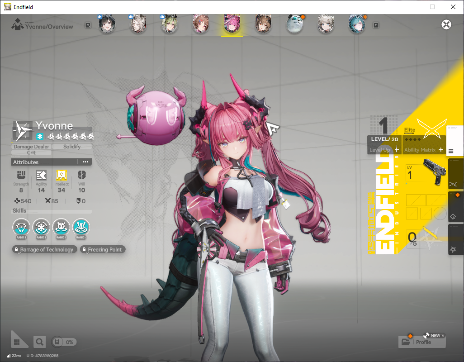Viewport: 464px width, 362px height.
Task: Click the Agility attribute icon
Action: (41, 175)
